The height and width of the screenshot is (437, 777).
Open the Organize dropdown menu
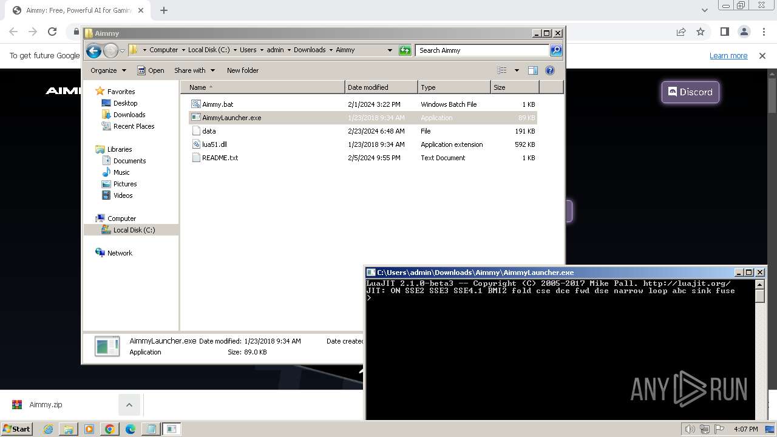(x=109, y=70)
